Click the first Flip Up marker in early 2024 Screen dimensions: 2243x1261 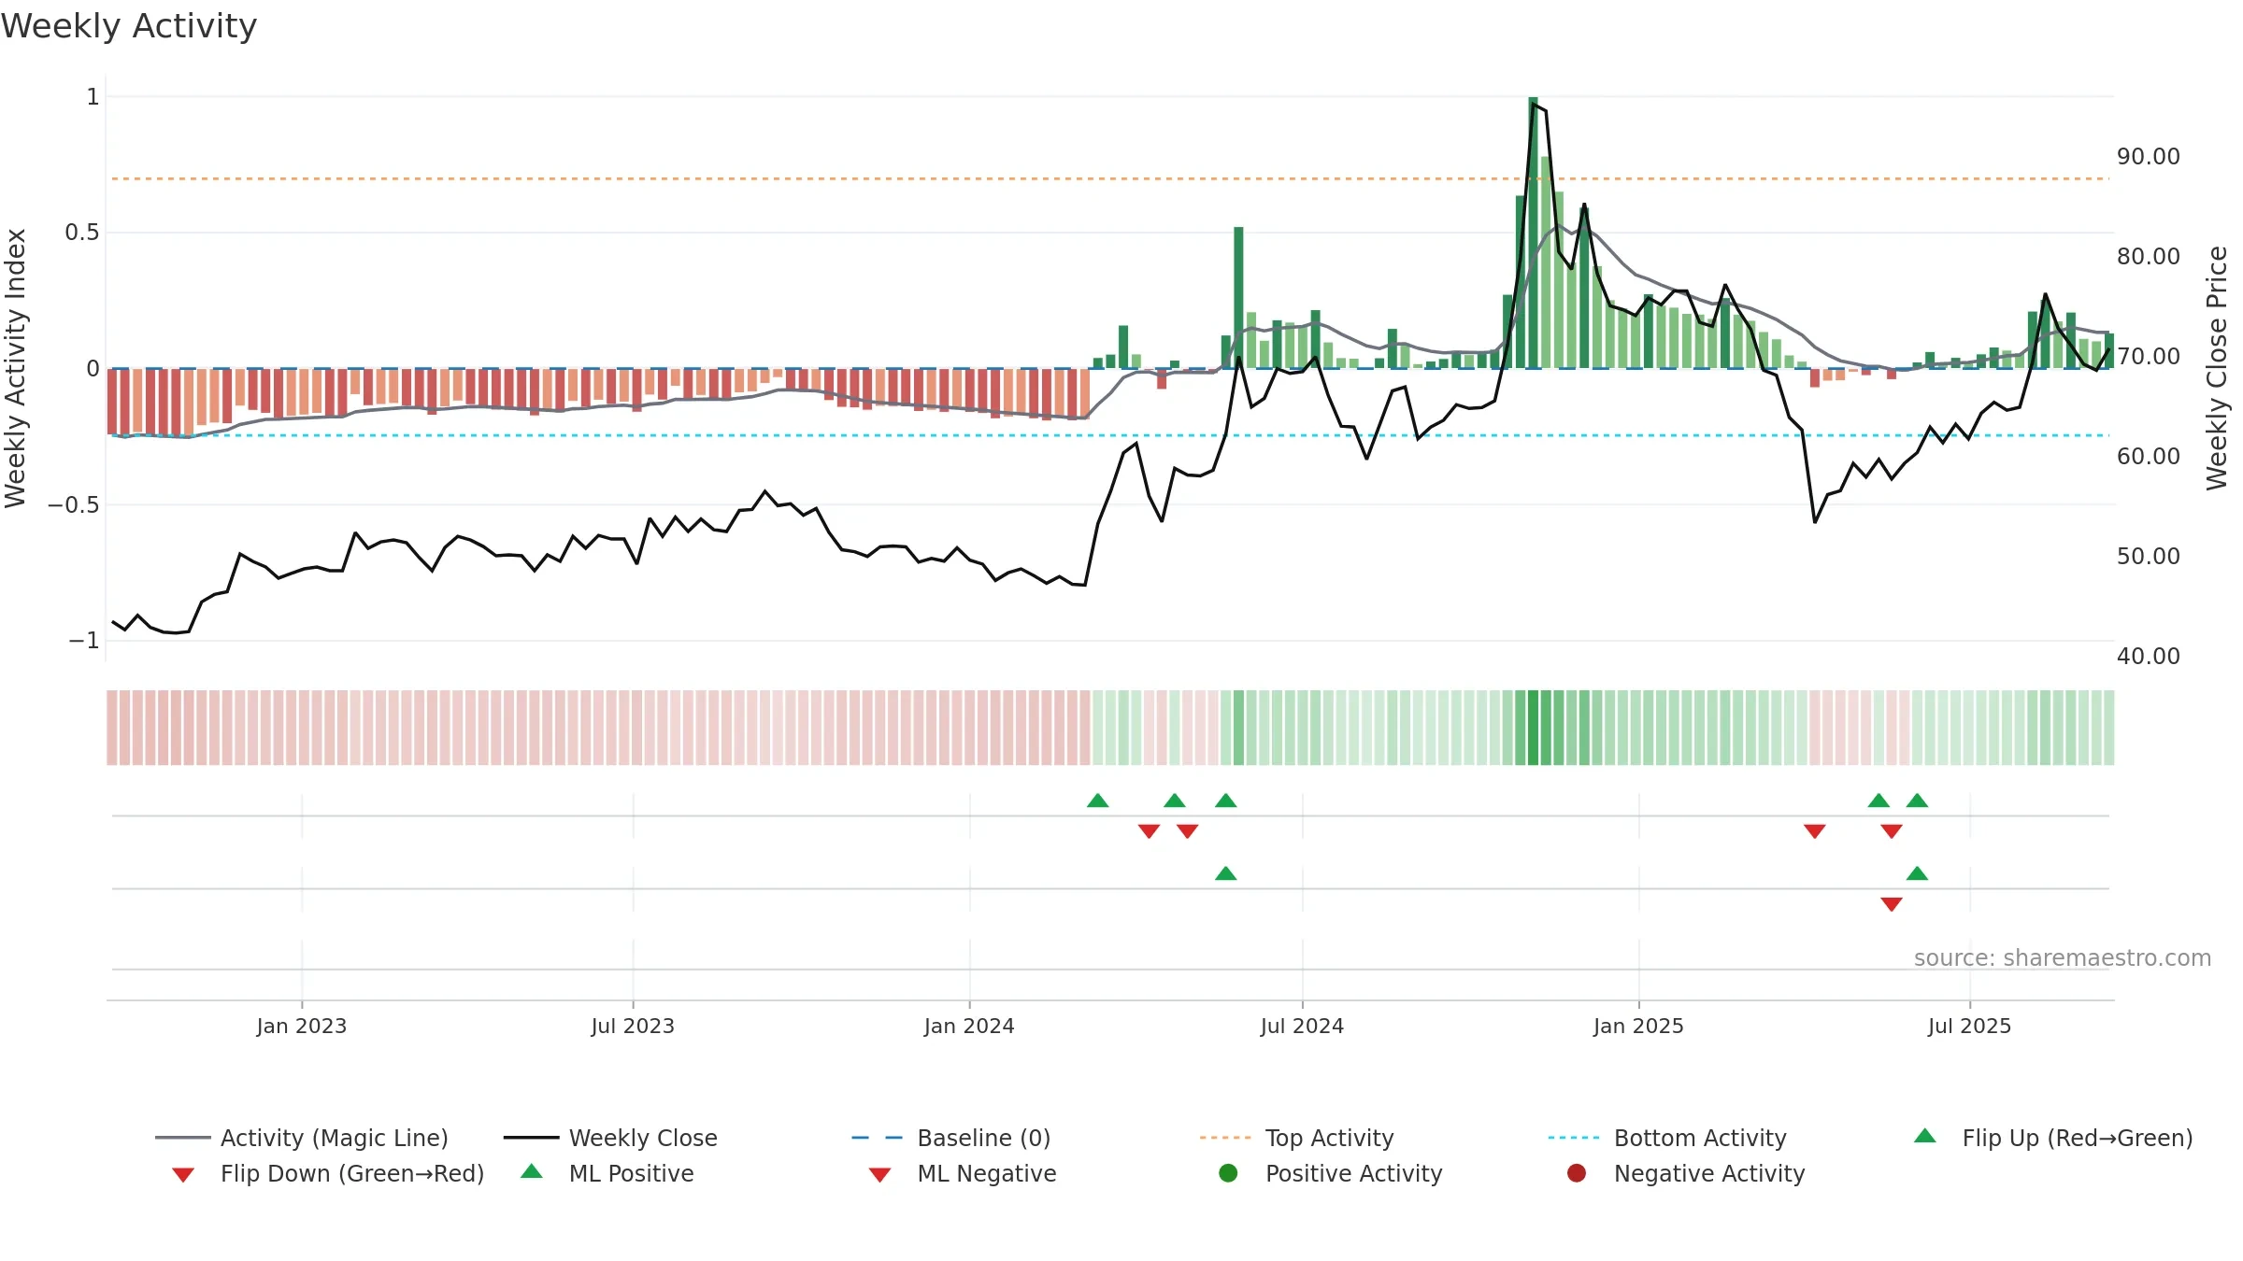(1098, 801)
